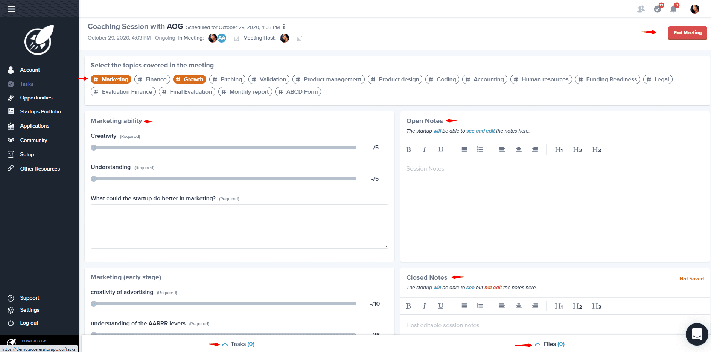Select bullet list in Closed Notes toolbar
Screen dimensions: 711x352
click(464, 306)
